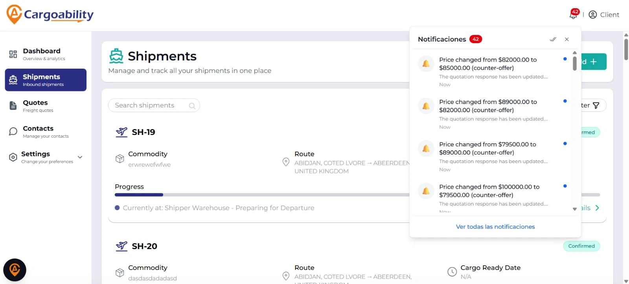Open SH-19 details chevron arrow
Image resolution: width=629 pixels, height=284 pixels.
(597, 208)
